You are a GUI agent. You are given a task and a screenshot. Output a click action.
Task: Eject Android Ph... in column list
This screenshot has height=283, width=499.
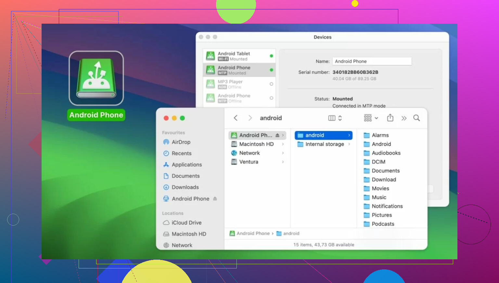click(x=277, y=135)
